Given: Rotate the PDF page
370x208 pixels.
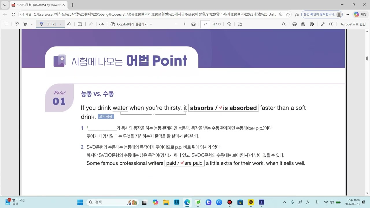Looking at the screenshot, I should point(229,24).
